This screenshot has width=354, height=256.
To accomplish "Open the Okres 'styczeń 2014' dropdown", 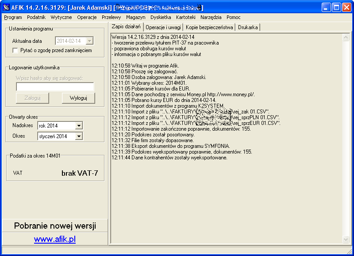I will point(79,136).
